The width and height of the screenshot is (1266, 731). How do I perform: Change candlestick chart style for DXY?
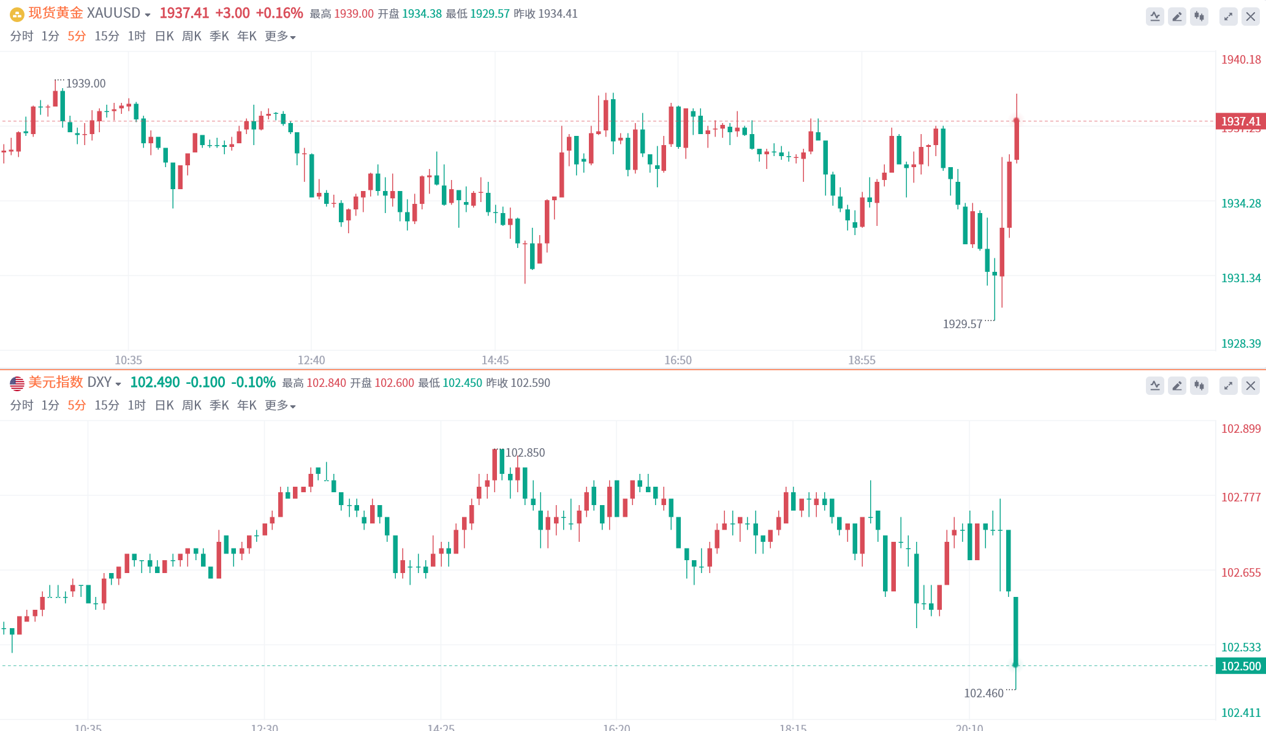click(x=1199, y=386)
